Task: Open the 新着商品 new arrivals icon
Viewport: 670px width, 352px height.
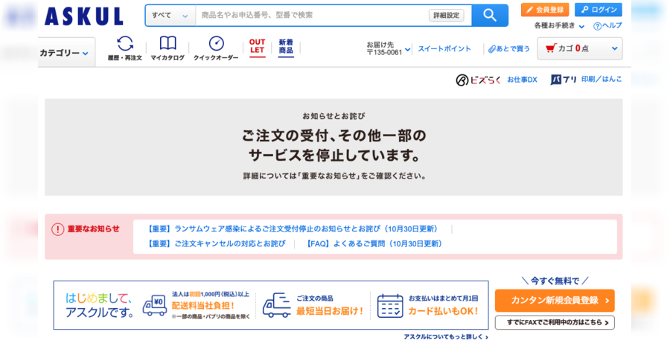Action: 286,47
